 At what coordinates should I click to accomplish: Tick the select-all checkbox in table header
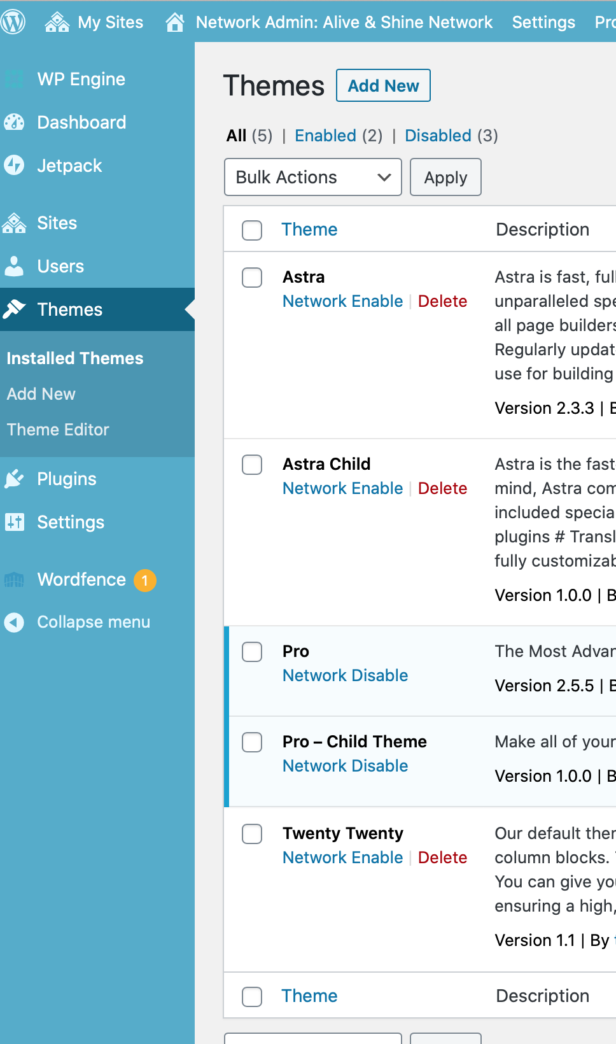coord(252,230)
